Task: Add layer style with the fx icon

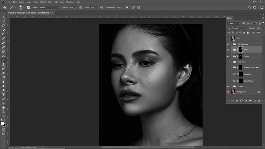Action: [237, 101]
